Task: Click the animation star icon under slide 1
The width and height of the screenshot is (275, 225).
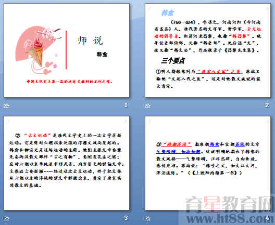Action: 6,105
